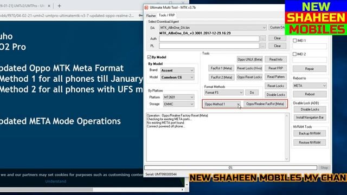Click Oppo/Realme FacRst (Meta) button
The height and width of the screenshot is (195, 347).
[x=265, y=104]
